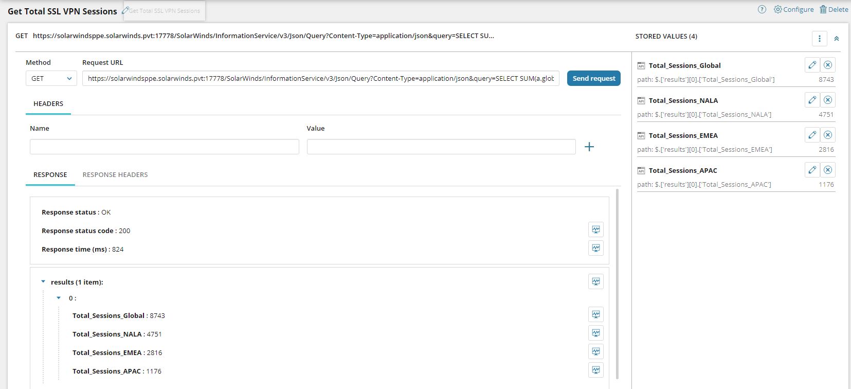Edit the Total_Sessions_APAC stored value

tap(812, 170)
